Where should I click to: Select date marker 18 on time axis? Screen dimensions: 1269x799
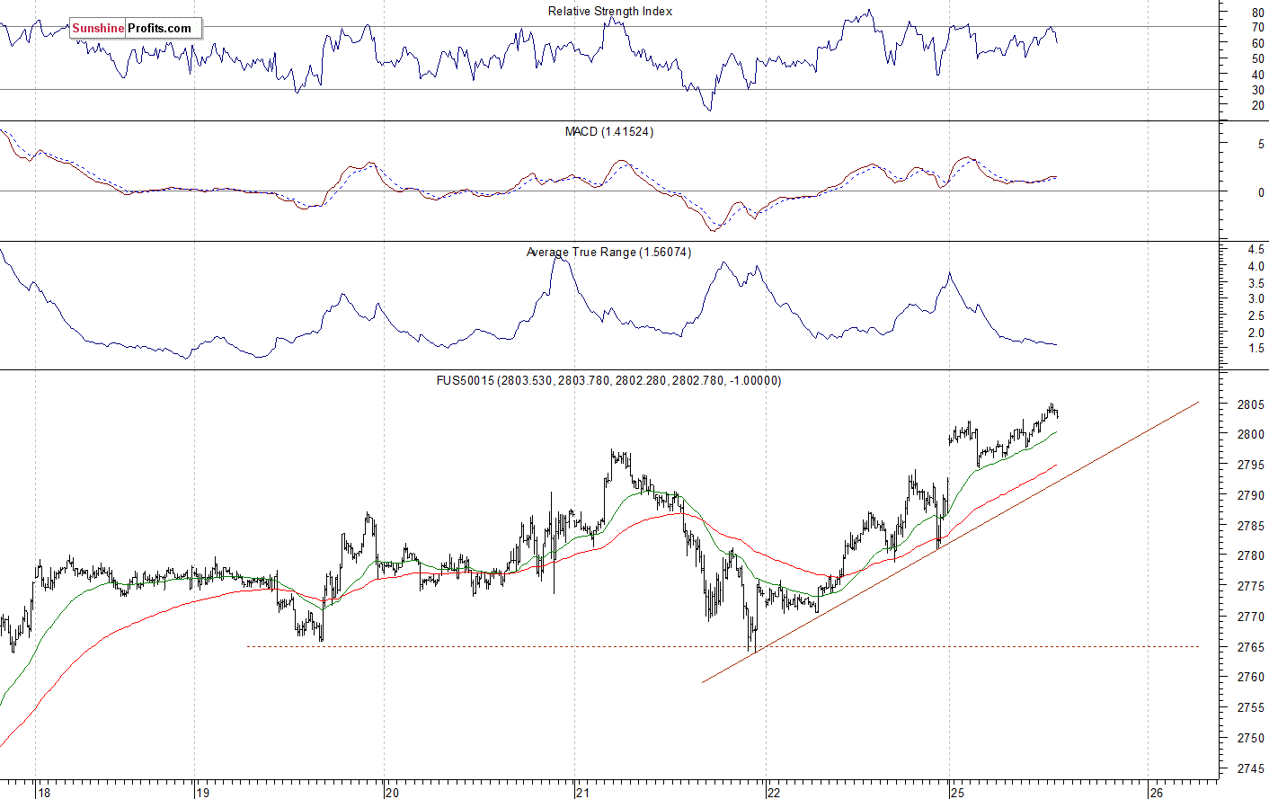pyautogui.click(x=44, y=792)
